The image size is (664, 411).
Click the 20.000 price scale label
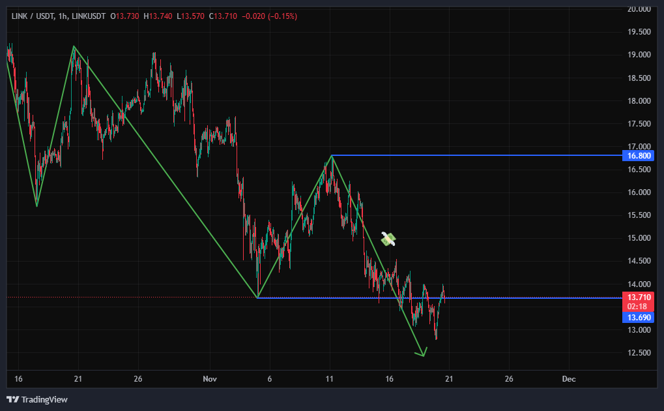point(638,9)
